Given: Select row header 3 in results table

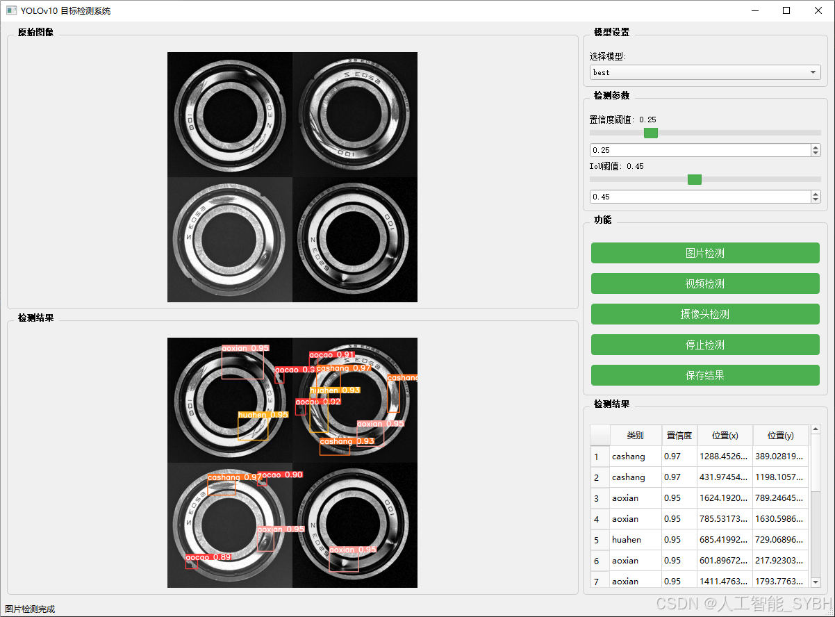Looking at the screenshot, I should 600,498.
